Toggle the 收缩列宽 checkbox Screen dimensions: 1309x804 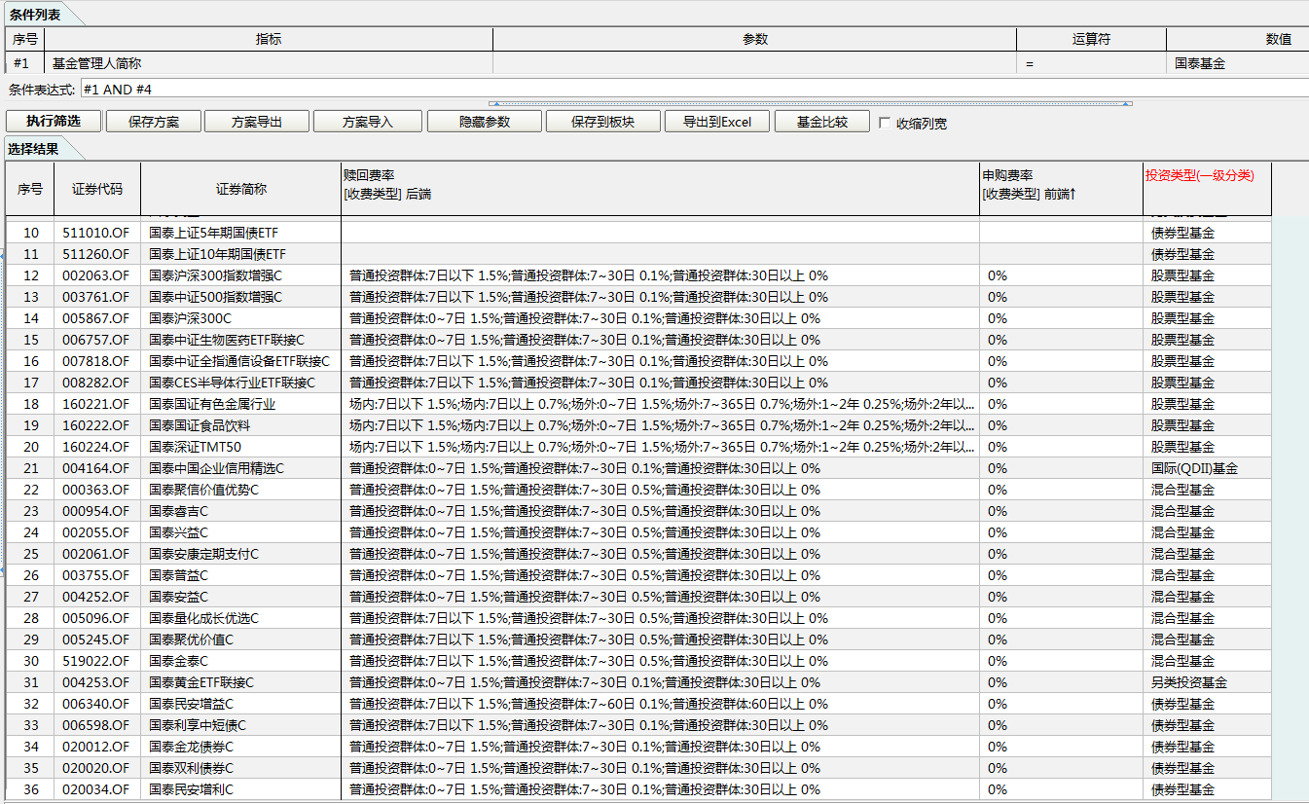(885, 124)
